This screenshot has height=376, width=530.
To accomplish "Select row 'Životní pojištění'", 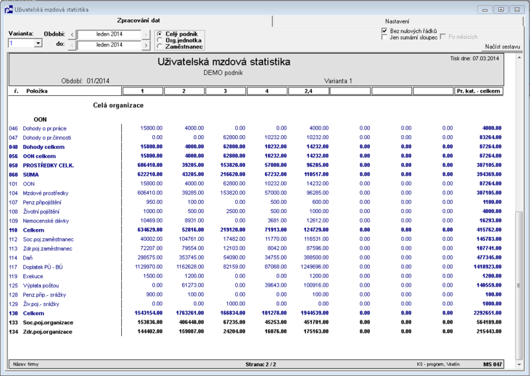I will [255, 211].
